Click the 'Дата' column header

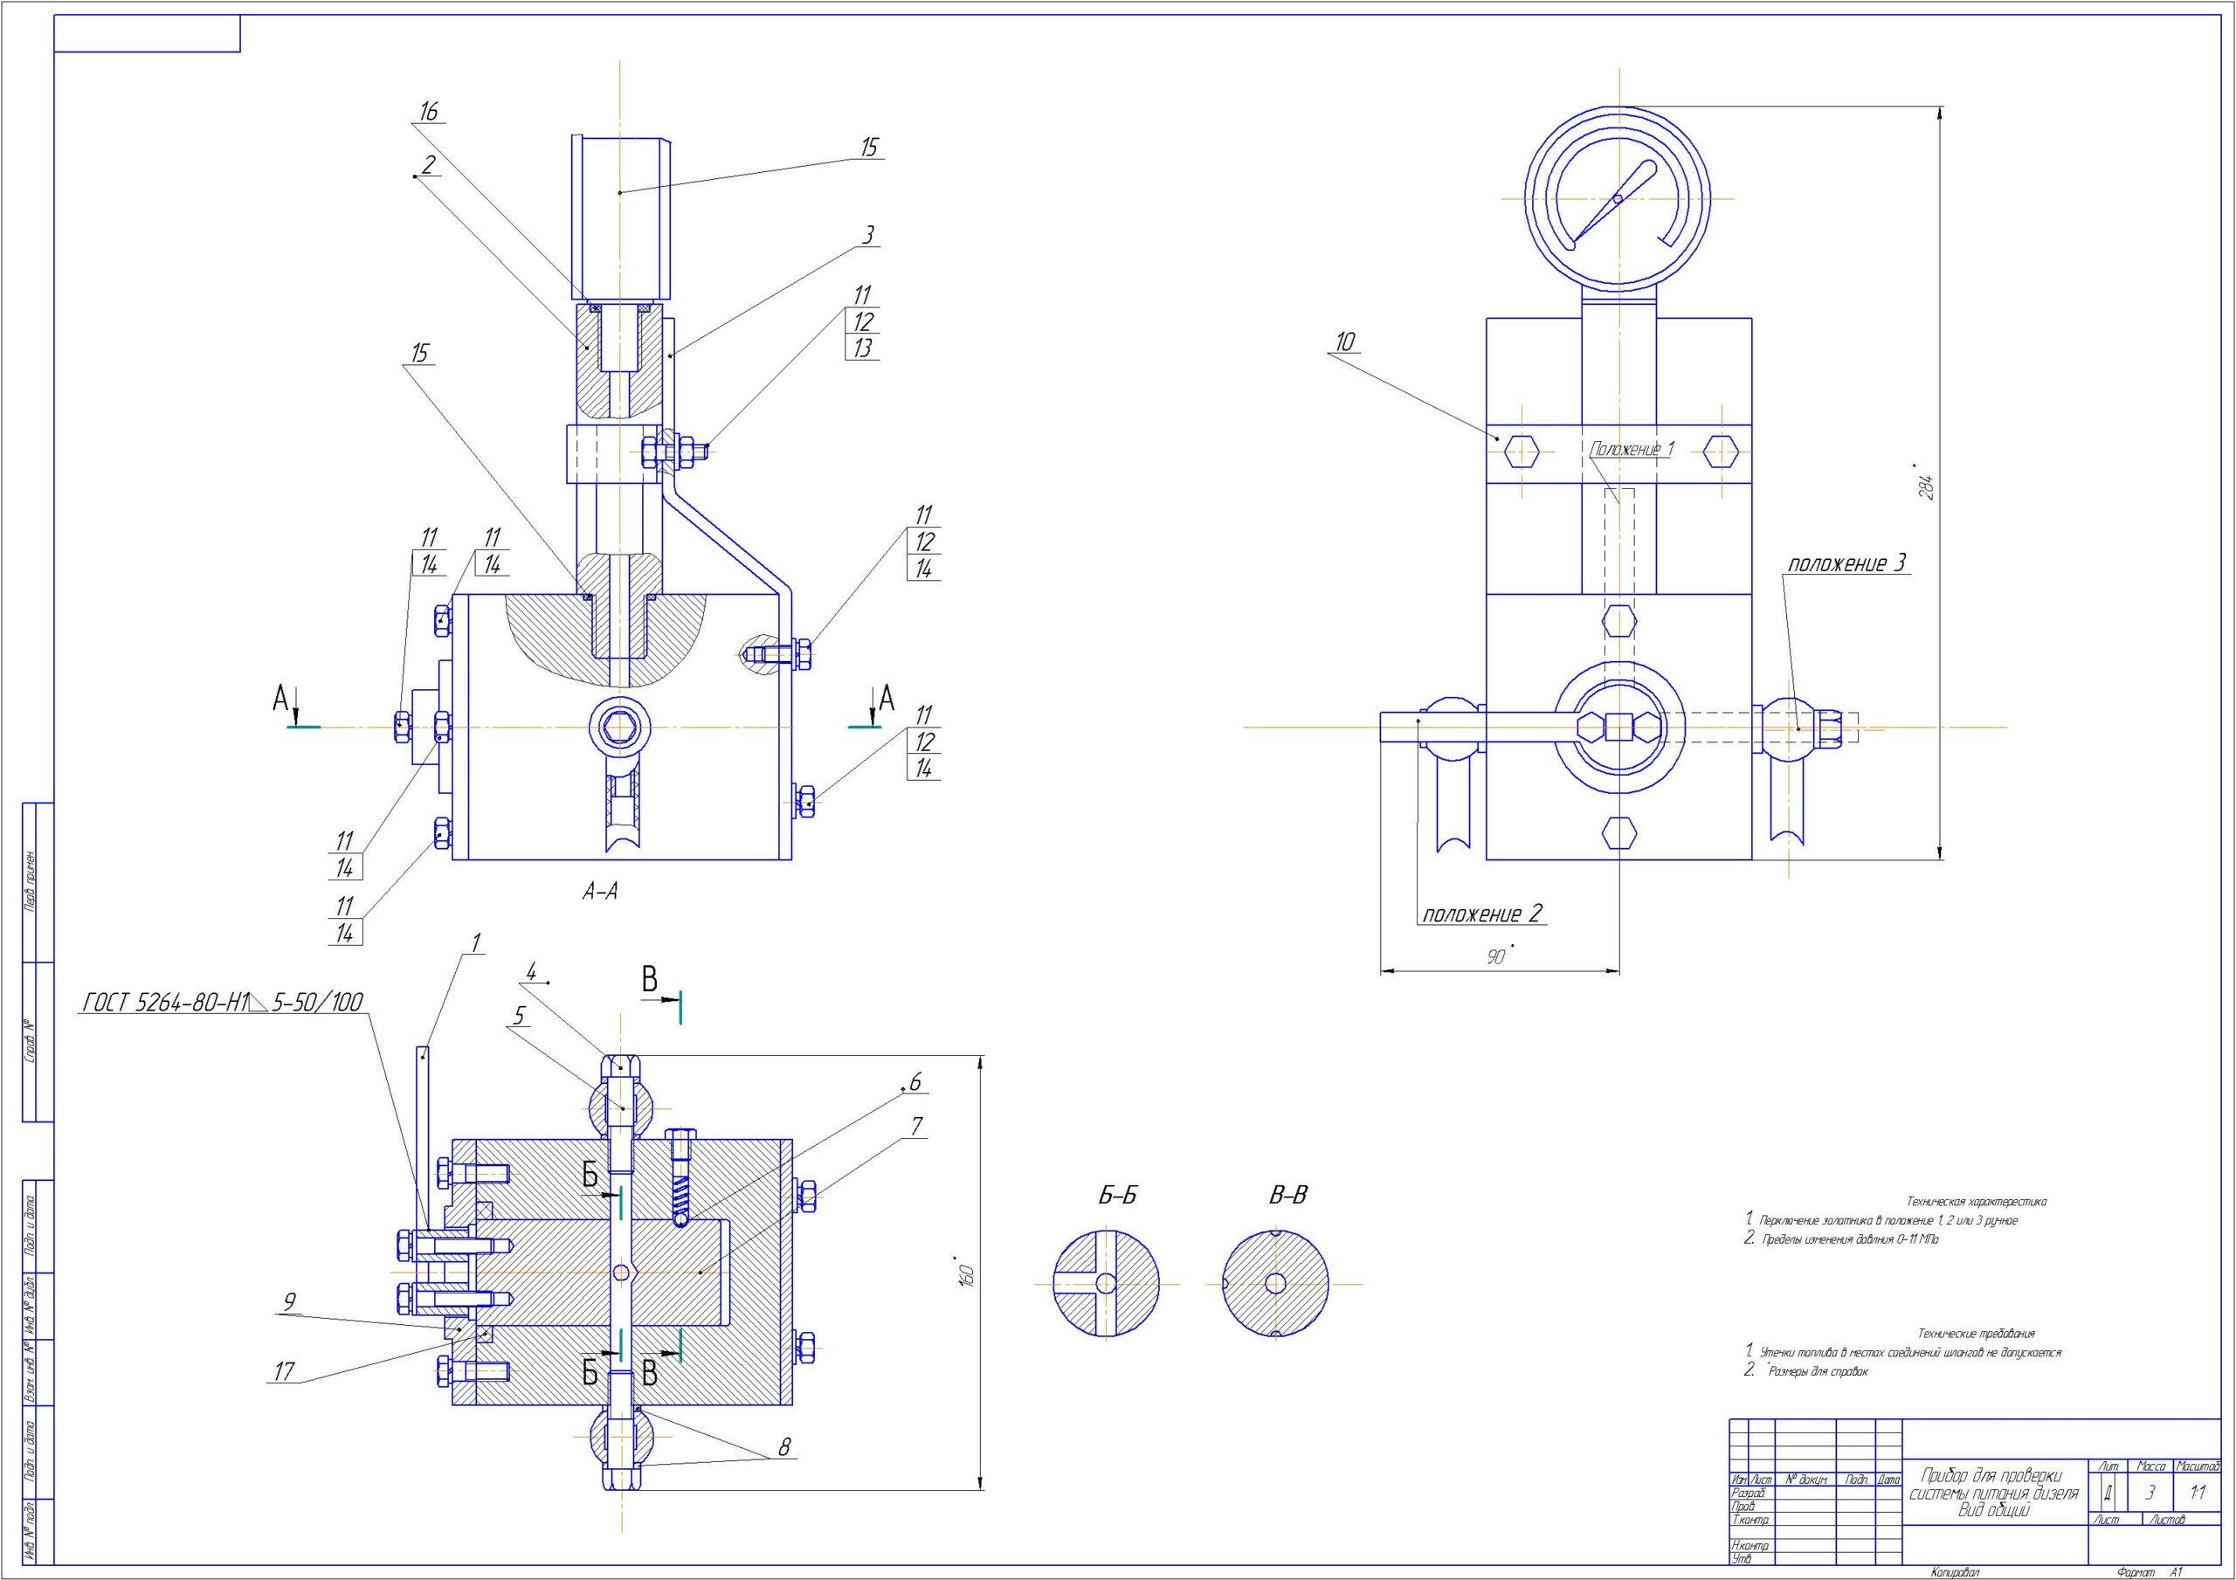[1889, 1480]
